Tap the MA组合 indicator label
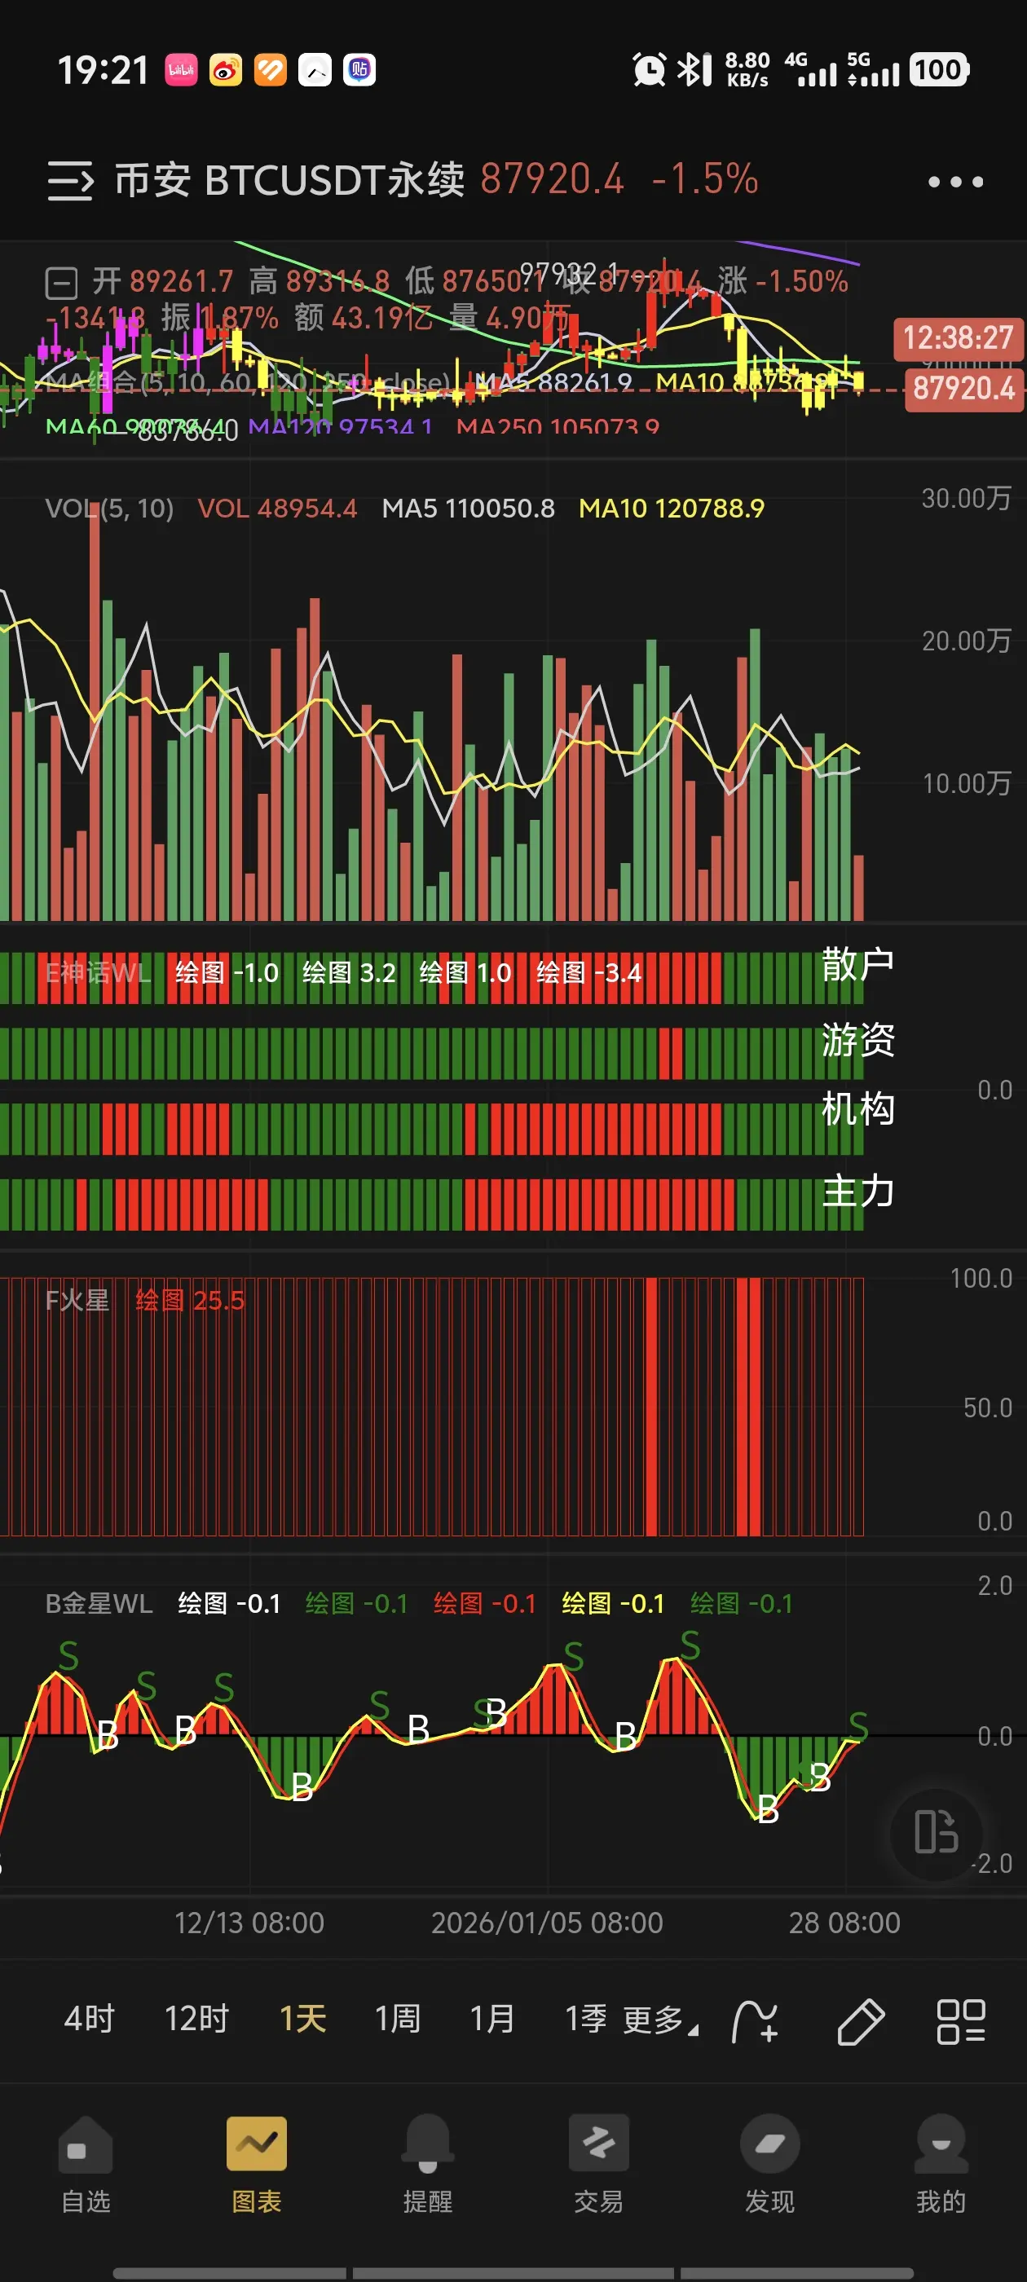The image size is (1027, 2282). pos(248,383)
